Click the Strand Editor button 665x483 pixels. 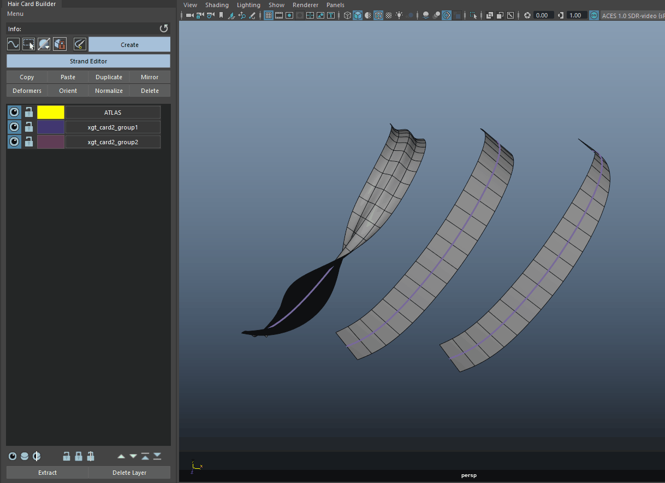[88, 61]
